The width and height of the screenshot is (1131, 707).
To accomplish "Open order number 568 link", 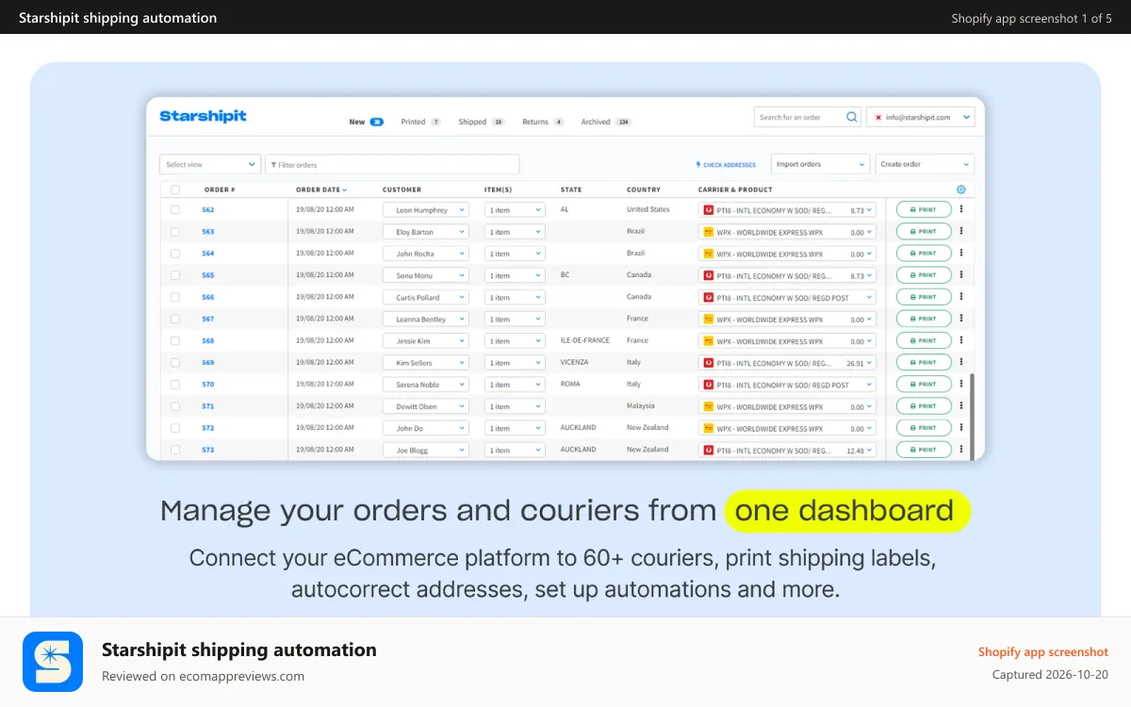I will pos(208,341).
